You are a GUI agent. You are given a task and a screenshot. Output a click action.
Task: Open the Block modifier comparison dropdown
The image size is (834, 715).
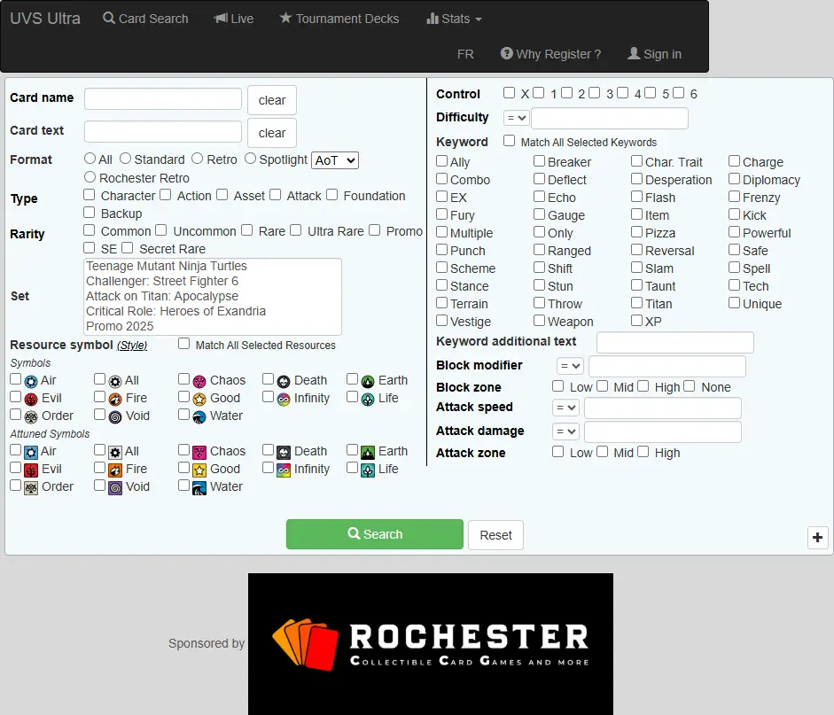pyautogui.click(x=570, y=366)
